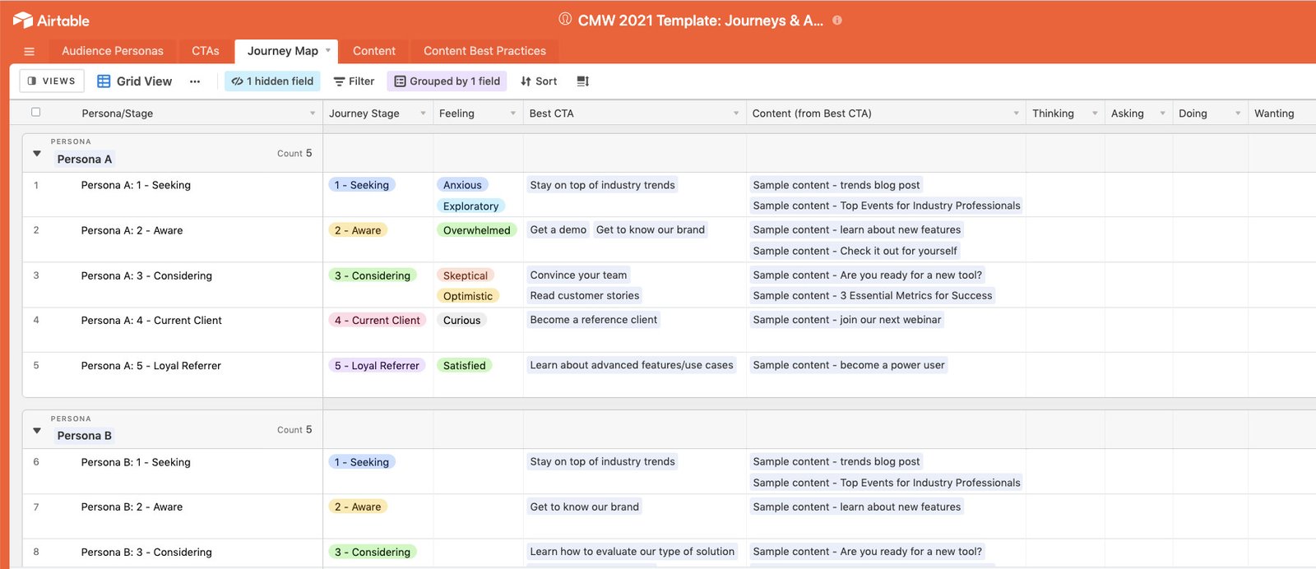The height and width of the screenshot is (569, 1316).
Task: Click Sample content - Check it out for yourself
Action: click(855, 251)
